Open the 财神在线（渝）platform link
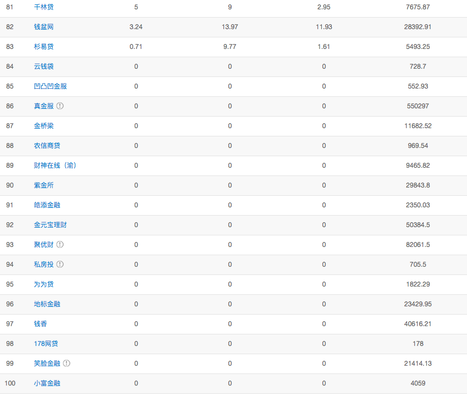 pos(55,165)
